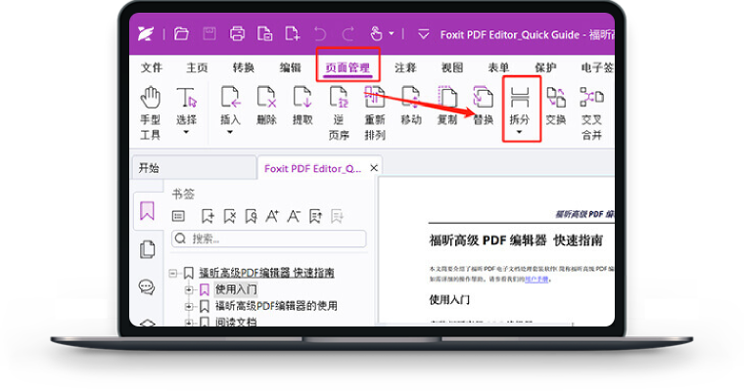The image size is (744, 391).
Task: Open the Bookmarks panel from the sidebar
Action: coord(147,210)
